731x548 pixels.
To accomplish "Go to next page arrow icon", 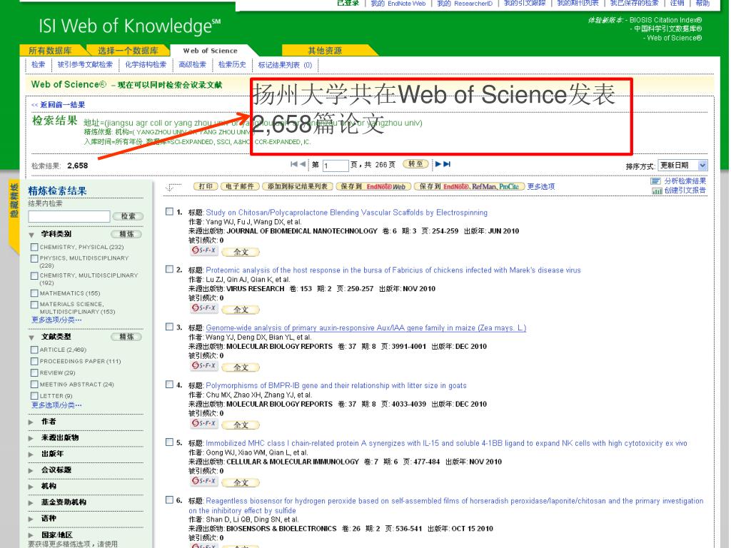I will pos(438,164).
